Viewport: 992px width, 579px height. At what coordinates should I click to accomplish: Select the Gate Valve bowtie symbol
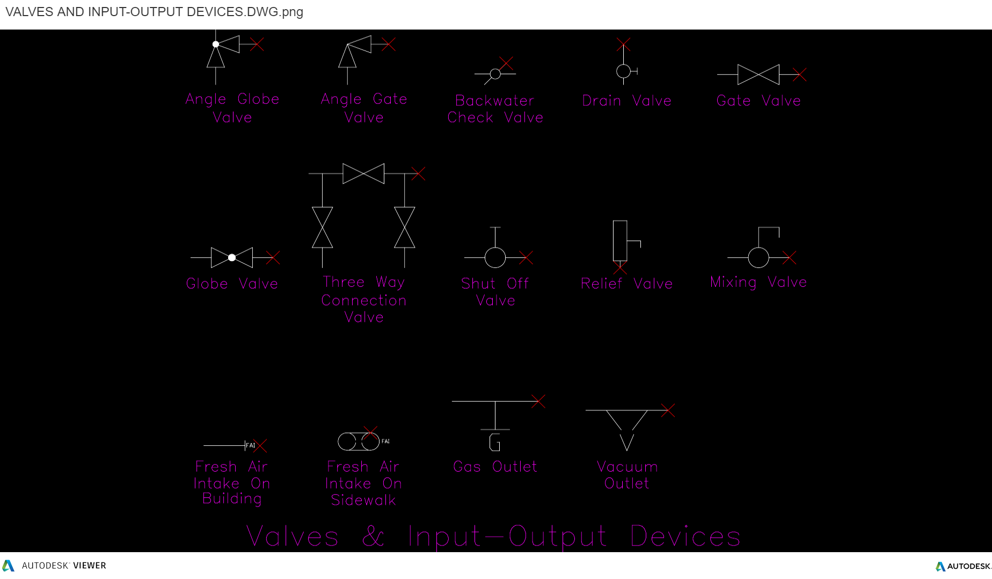(758, 75)
